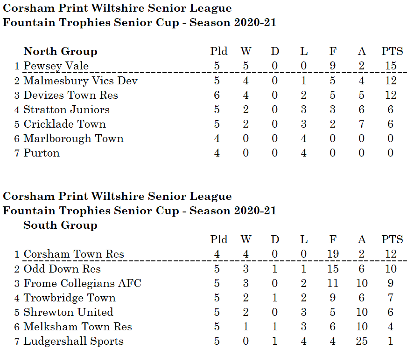Click the South Group heading
407x348 pixels.
coord(60,225)
